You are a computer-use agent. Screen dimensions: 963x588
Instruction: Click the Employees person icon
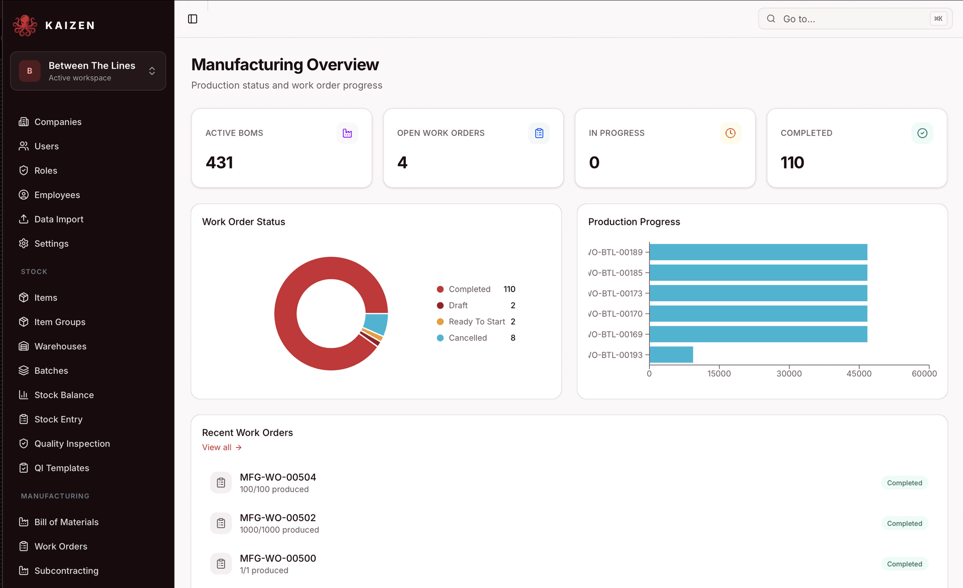click(x=24, y=195)
